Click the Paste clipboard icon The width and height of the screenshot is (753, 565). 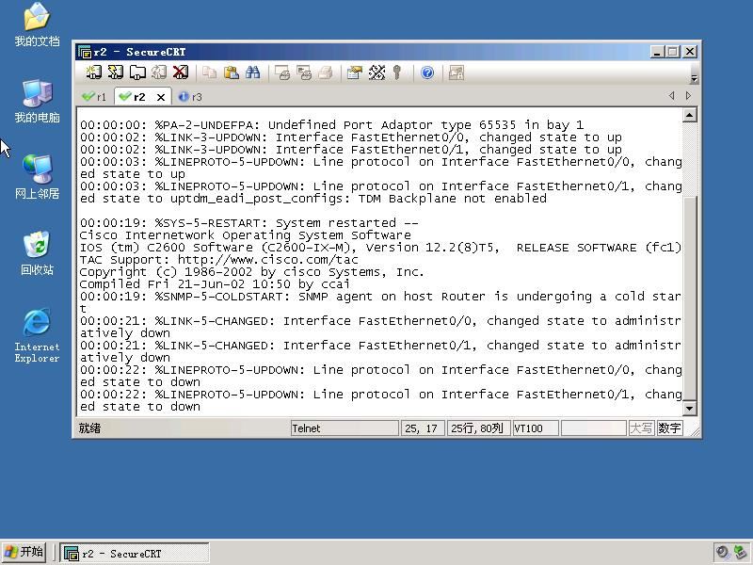coord(231,73)
